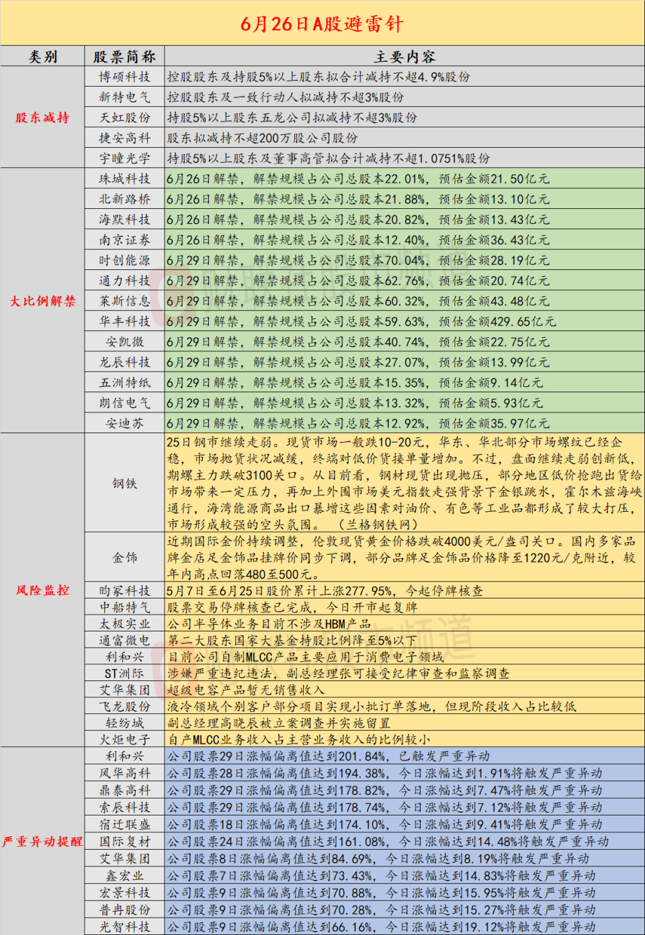Select stock name 风华高科
This screenshot has height=935, width=645.
click(125, 773)
